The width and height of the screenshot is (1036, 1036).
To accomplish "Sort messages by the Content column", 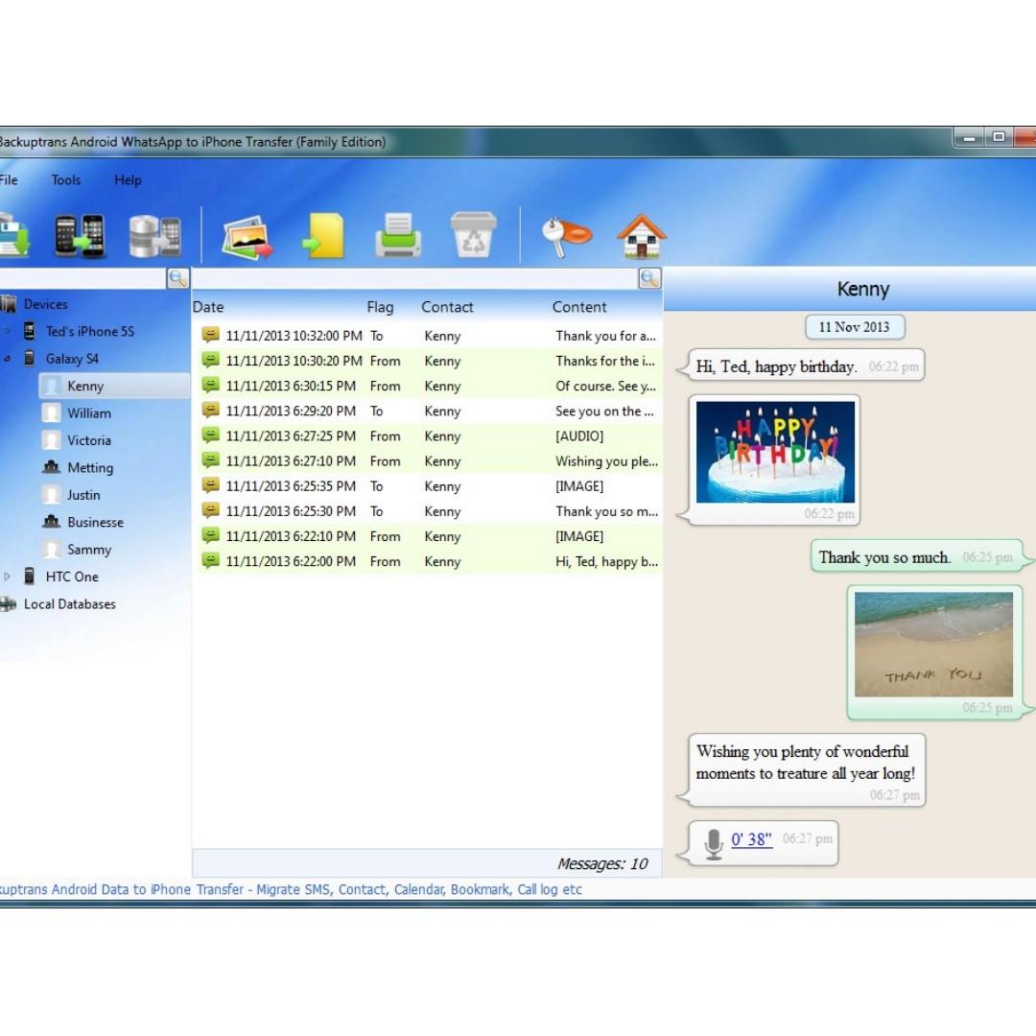I will (x=579, y=307).
